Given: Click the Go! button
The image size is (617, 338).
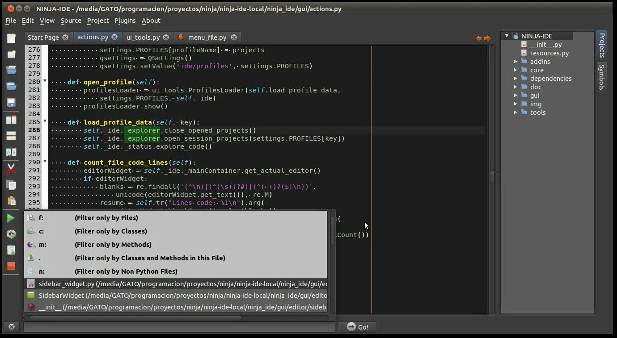Looking at the screenshot, I should [x=357, y=327].
